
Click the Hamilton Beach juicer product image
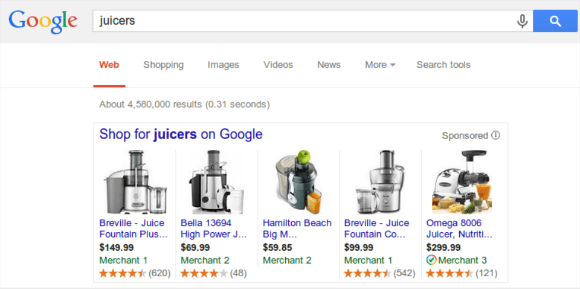click(298, 182)
